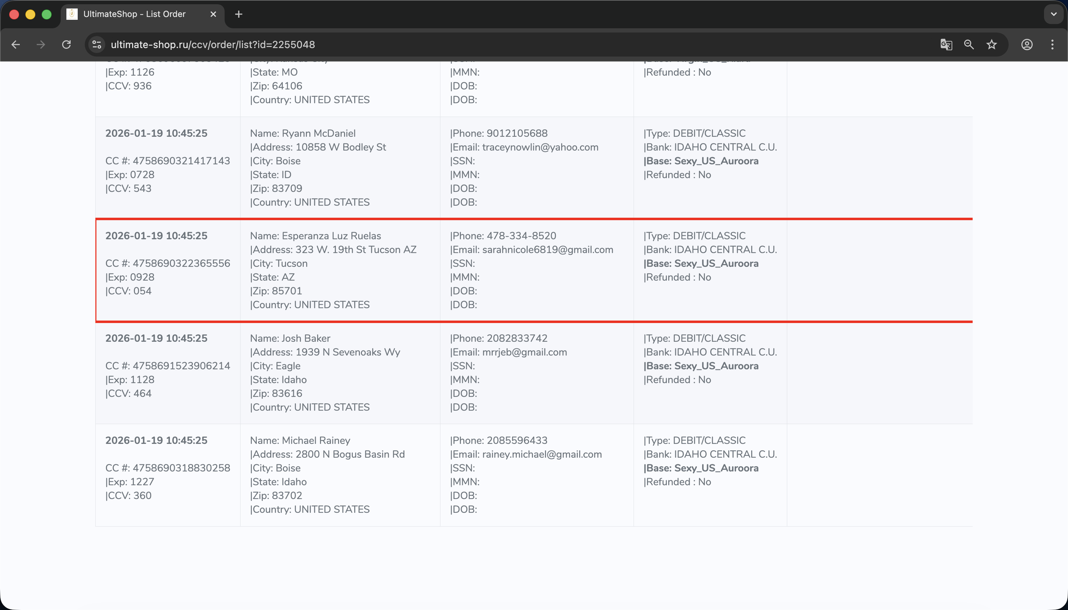Select the UltimateShop - List Order tab

click(142, 14)
